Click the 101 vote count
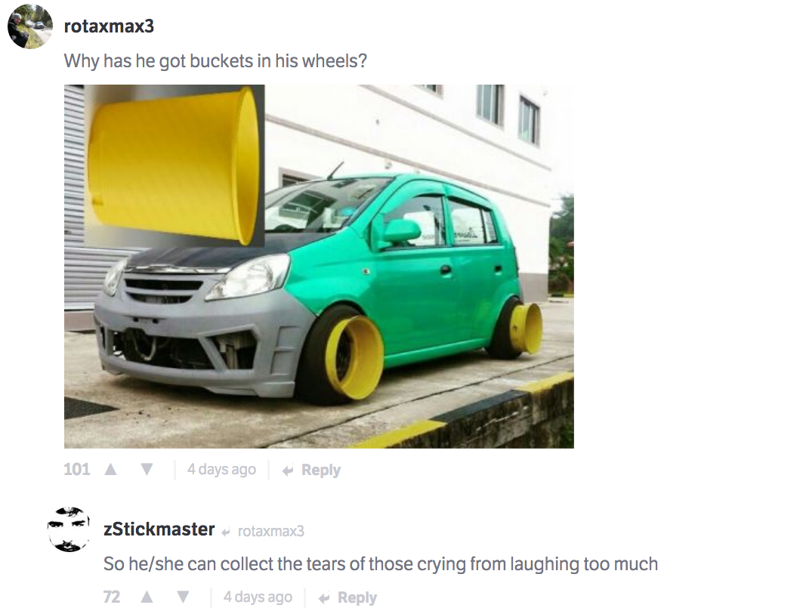The image size is (803, 611). point(77,470)
